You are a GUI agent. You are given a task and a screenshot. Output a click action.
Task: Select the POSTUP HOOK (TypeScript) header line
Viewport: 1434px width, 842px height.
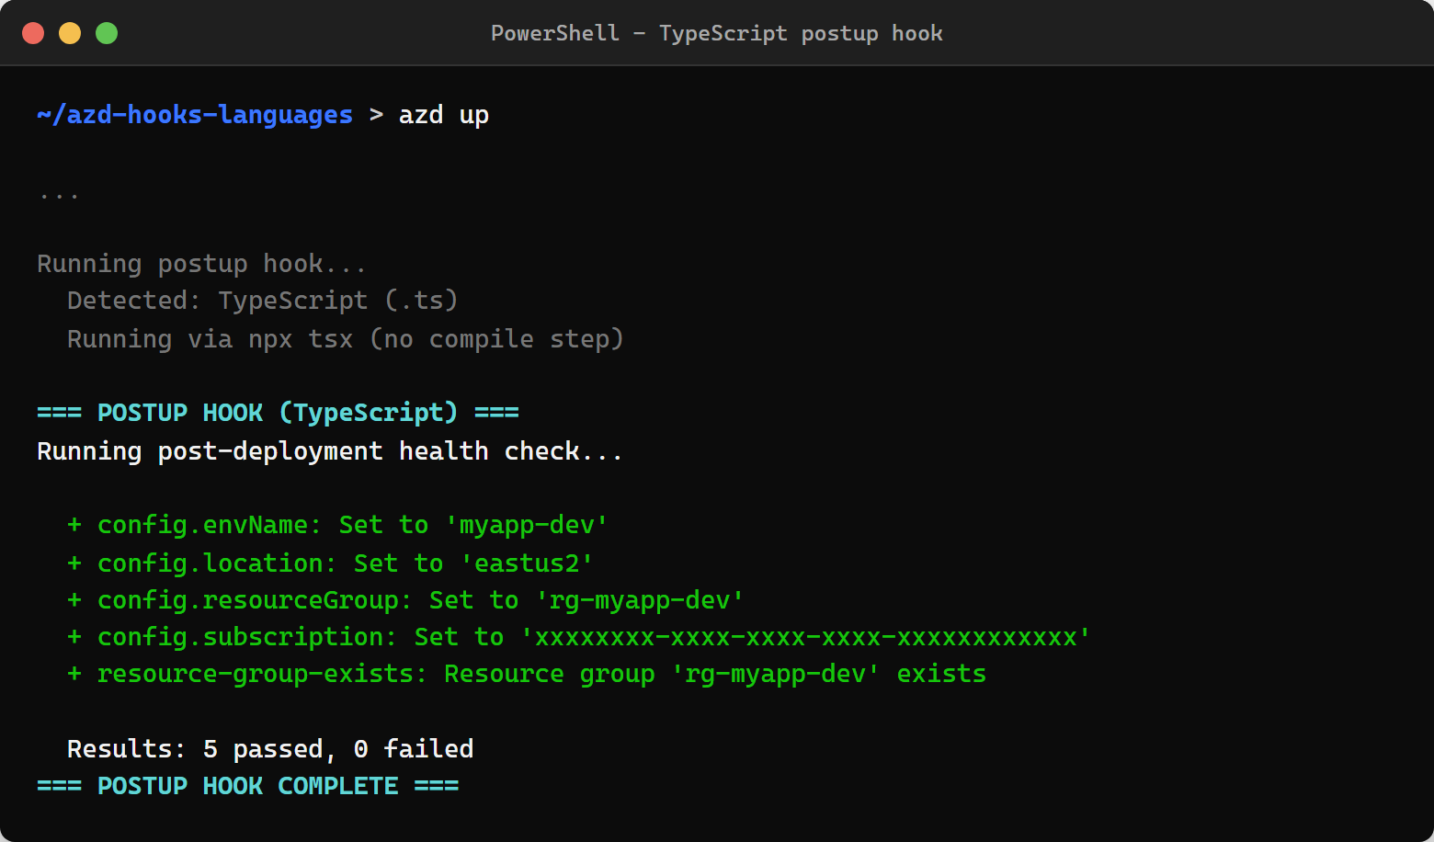point(276,412)
